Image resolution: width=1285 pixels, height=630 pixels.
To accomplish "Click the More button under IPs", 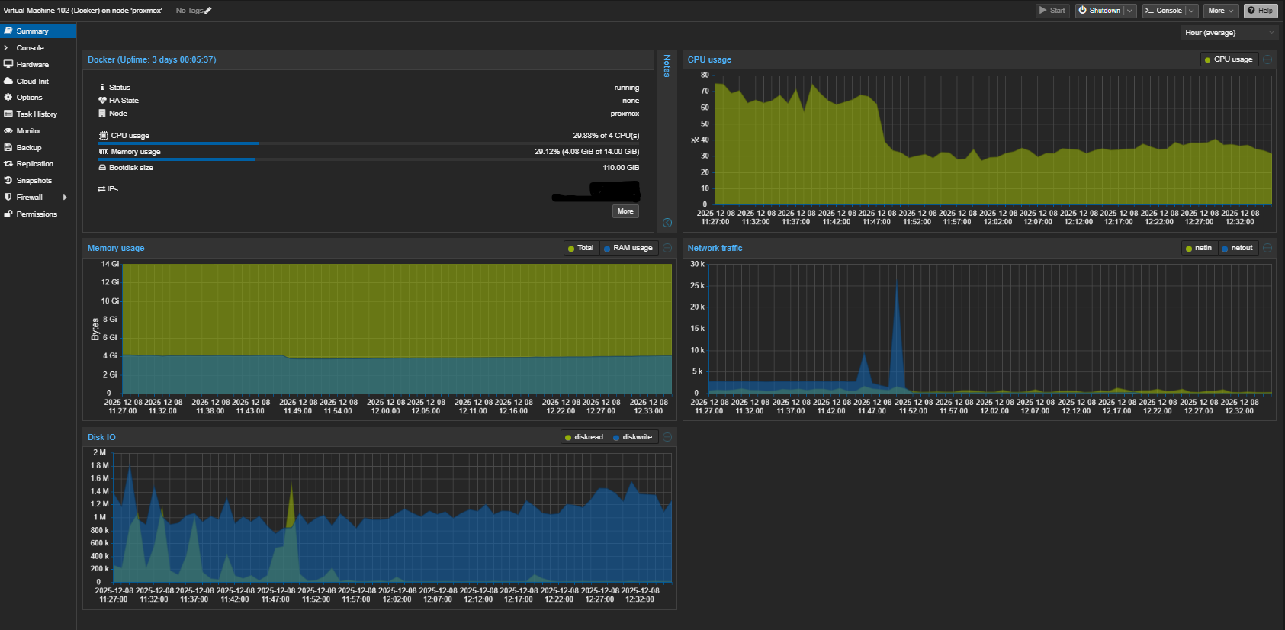I will tap(625, 211).
